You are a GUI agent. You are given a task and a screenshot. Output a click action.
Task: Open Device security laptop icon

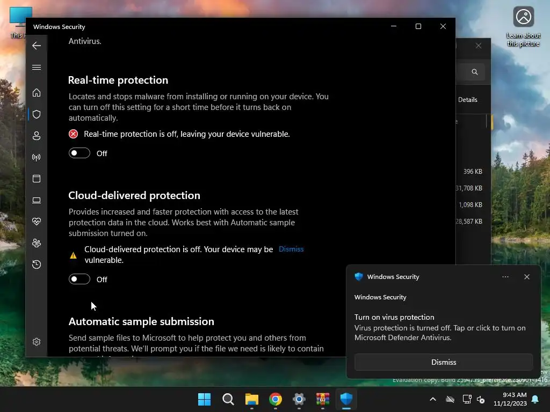(37, 200)
